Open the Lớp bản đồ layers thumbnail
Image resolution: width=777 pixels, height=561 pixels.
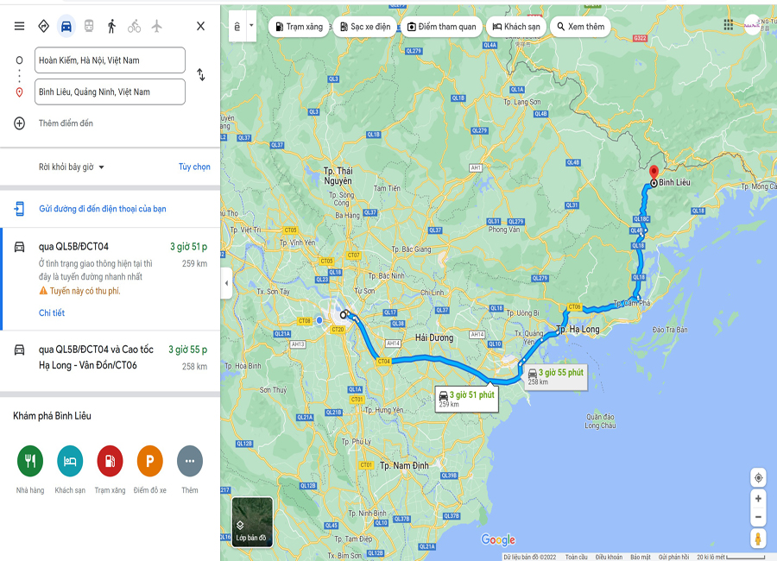coord(252,522)
